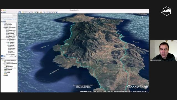Click the video call participant thumbnail

163,51
